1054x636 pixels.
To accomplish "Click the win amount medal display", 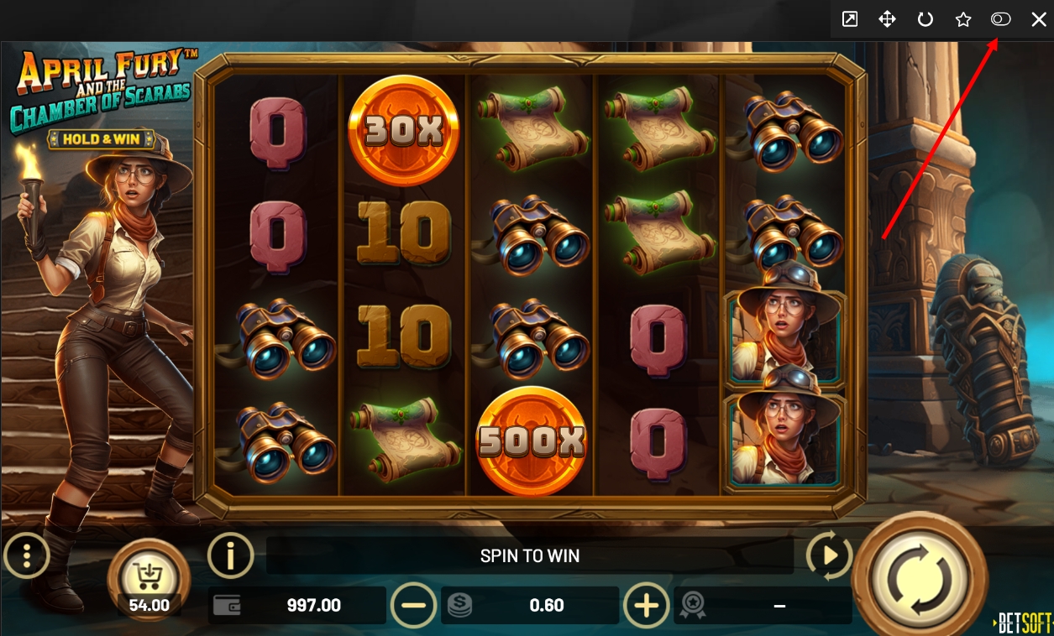I will (762, 605).
